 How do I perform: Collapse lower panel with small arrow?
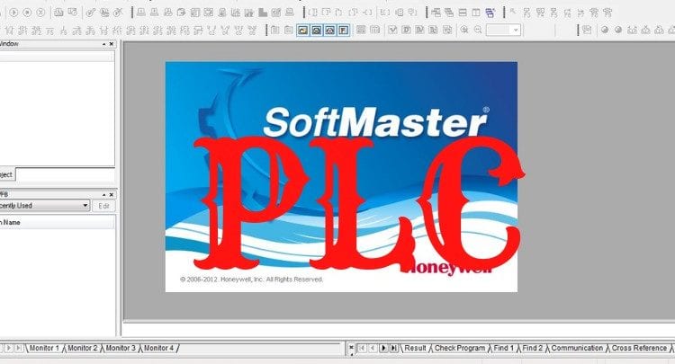(103, 195)
